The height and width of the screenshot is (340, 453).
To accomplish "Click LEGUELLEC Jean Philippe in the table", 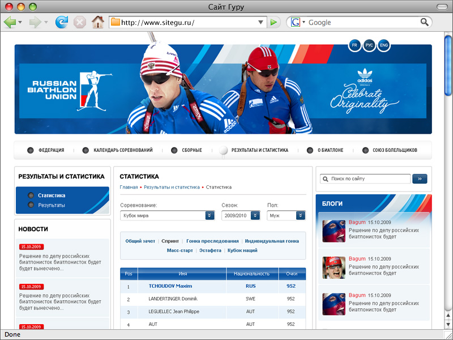I will click(x=174, y=312).
